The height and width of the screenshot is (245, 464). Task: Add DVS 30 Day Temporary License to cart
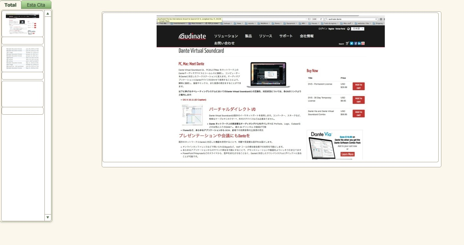358,100
